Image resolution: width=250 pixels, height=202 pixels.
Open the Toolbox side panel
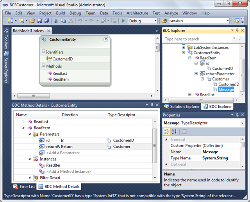click(6, 39)
